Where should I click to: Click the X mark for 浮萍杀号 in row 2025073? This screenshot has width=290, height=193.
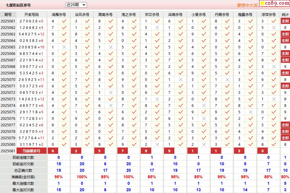coord(274,99)
